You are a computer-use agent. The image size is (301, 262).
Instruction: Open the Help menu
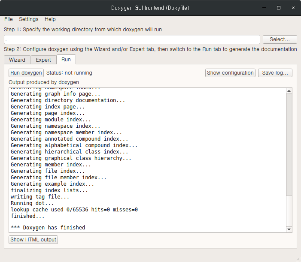pyautogui.click(x=50, y=19)
